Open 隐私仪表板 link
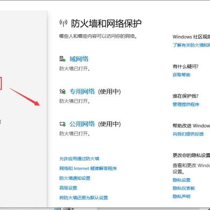The height and width of the screenshot is (210, 210). [184, 188]
